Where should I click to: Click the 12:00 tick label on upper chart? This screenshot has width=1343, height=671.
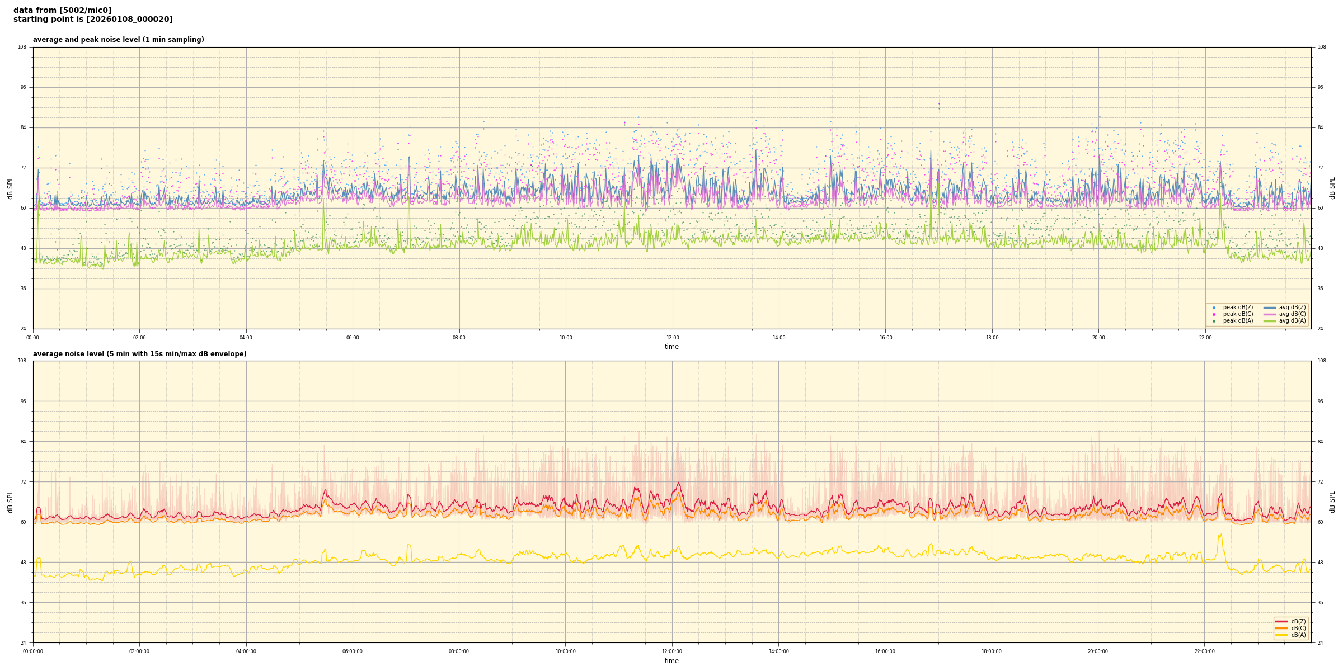672,338
